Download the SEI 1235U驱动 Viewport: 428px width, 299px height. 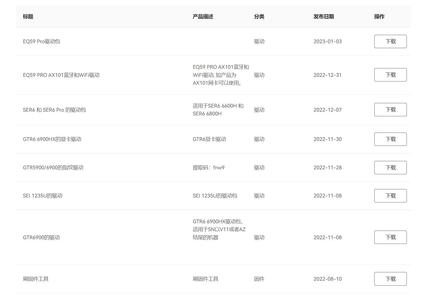coord(390,195)
